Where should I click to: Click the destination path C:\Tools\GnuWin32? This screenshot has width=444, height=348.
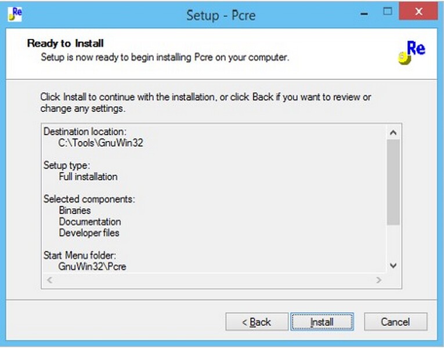(x=100, y=143)
